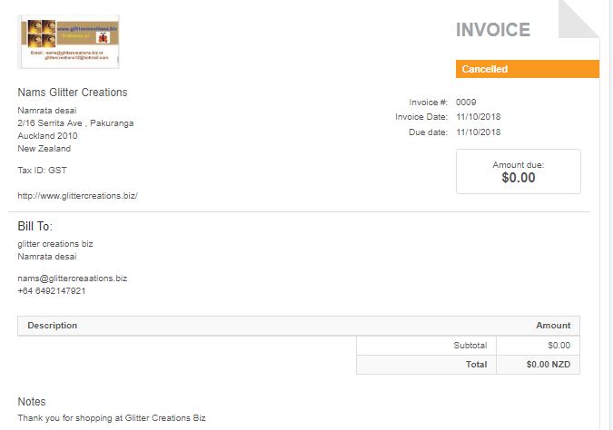Screen dimensions: 613x430
Task: Click the Amount due label
Action: (518, 165)
